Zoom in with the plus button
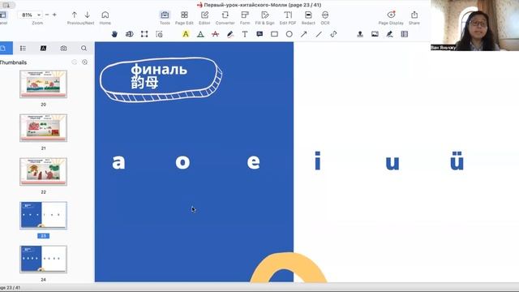519x292 pixels. pyautogui.click(x=54, y=15)
